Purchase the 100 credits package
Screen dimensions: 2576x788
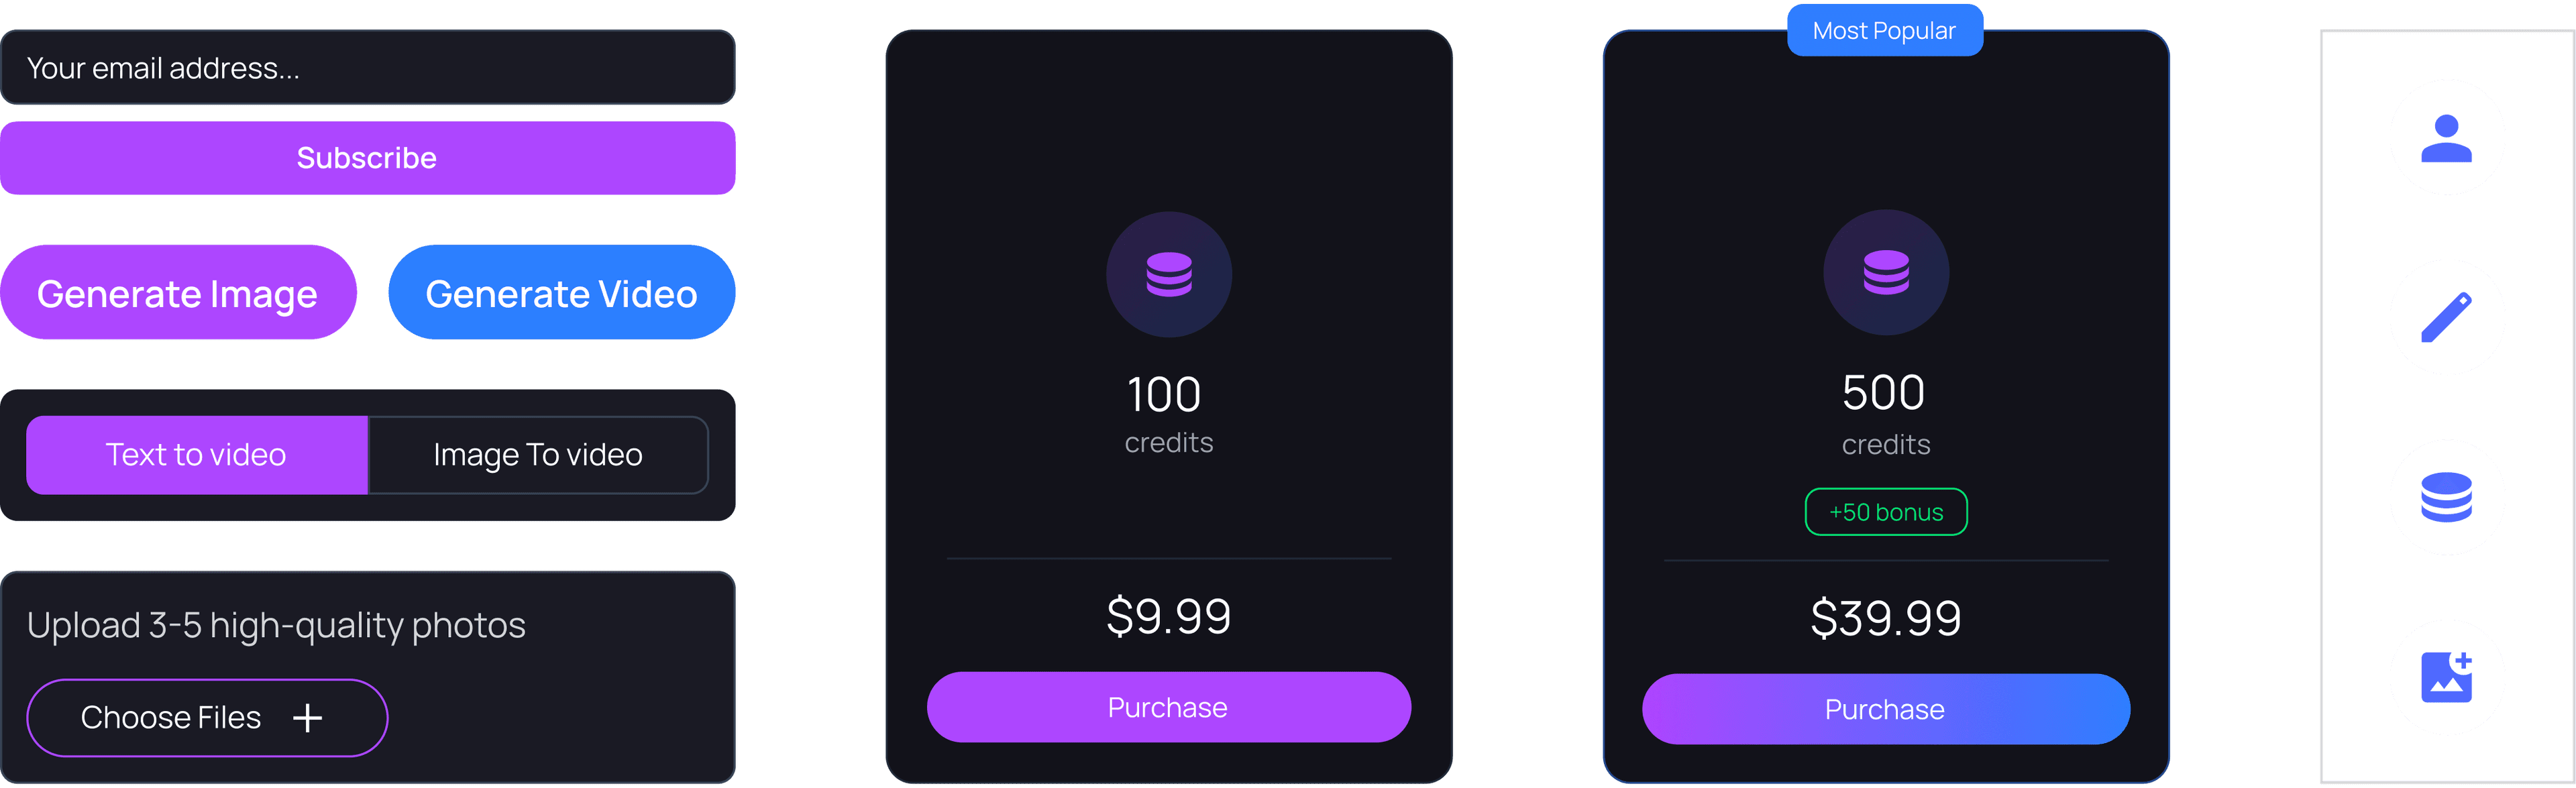(x=1168, y=707)
